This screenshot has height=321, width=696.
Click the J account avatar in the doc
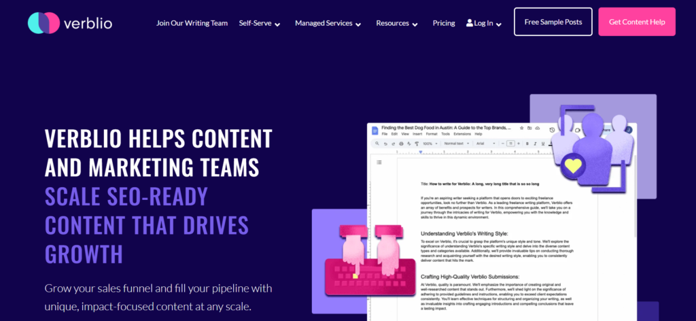pyautogui.click(x=629, y=130)
